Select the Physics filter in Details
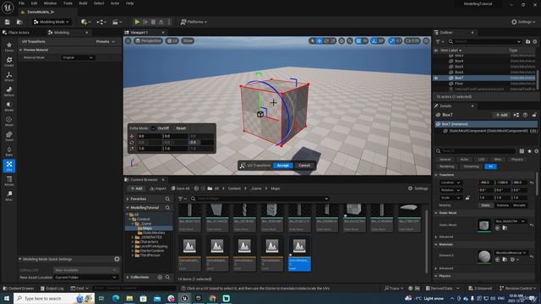The height and width of the screenshot is (304, 541). pos(516,160)
